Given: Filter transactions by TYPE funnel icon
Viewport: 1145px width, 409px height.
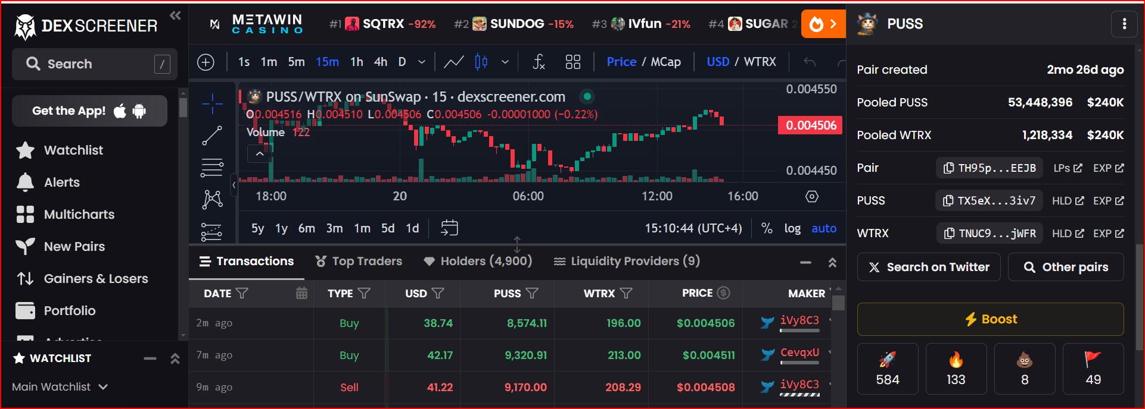Looking at the screenshot, I should coord(364,293).
